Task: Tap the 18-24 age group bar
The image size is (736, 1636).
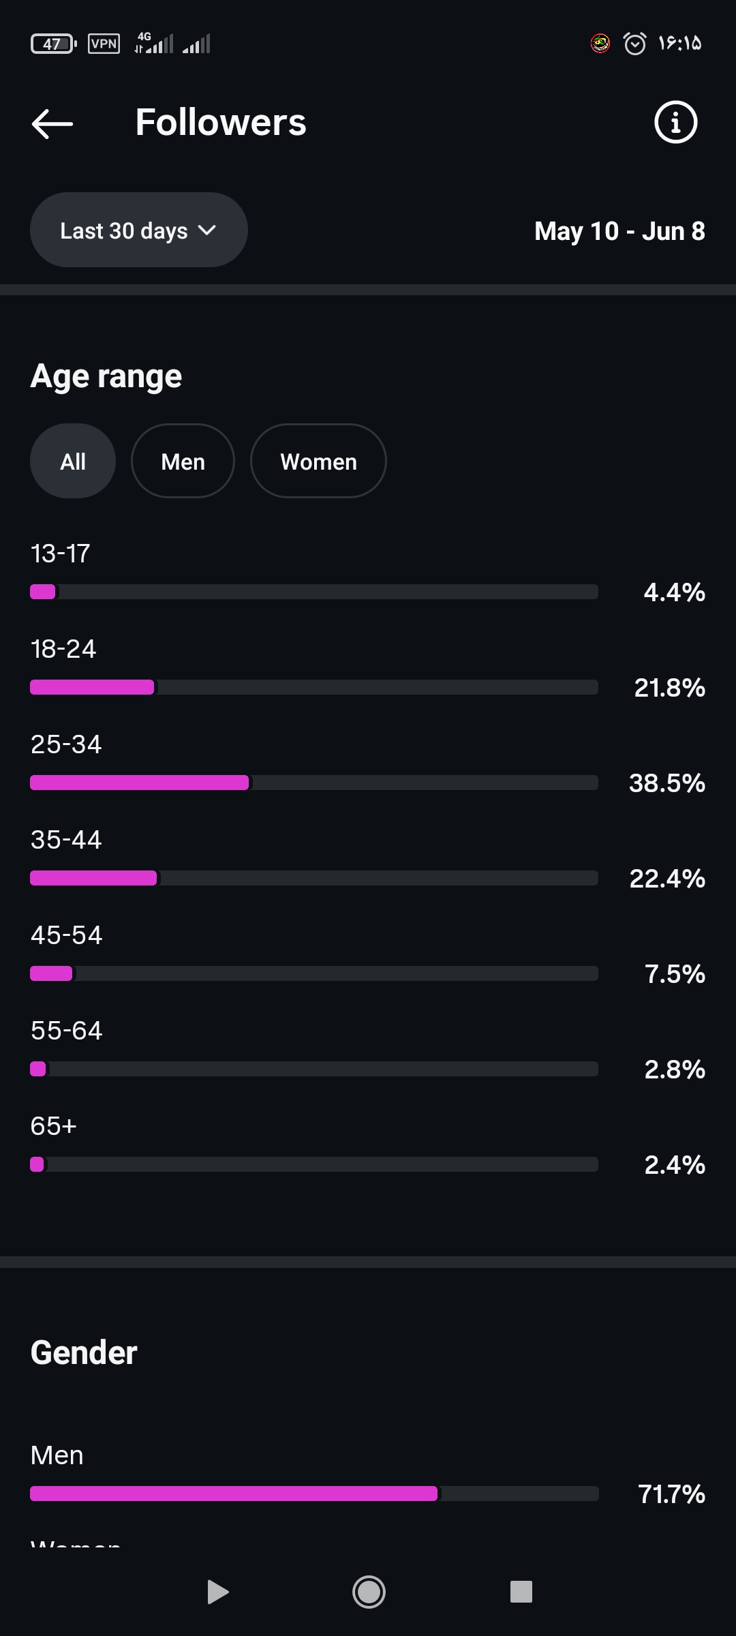Action: click(x=314, y=687)
